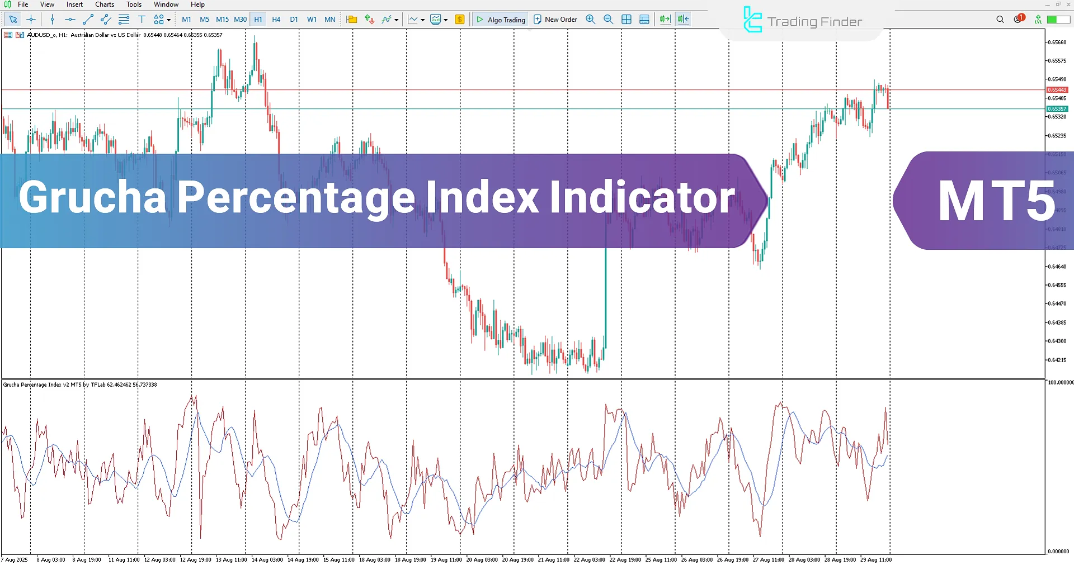Viewport: 1074px width, 565px height.
Task: Open a New Order
Action: pyautogui.click(x=555, y=20)
